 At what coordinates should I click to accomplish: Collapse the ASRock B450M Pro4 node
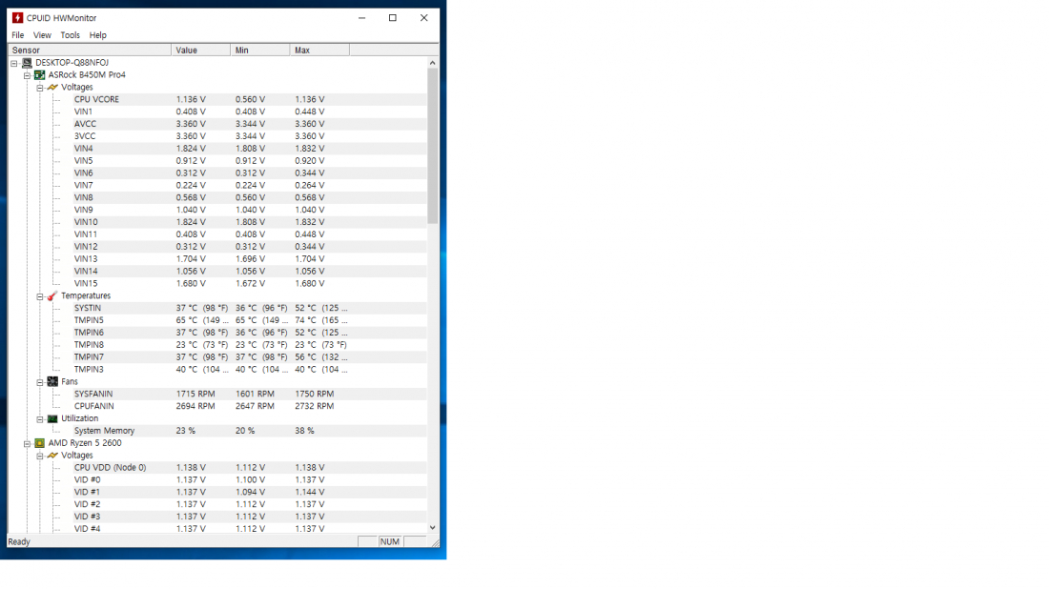[27, 75]
